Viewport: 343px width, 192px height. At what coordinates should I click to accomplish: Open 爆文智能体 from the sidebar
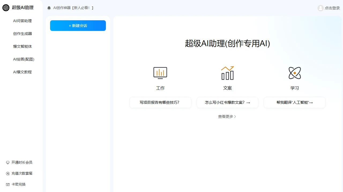(23, 46)
